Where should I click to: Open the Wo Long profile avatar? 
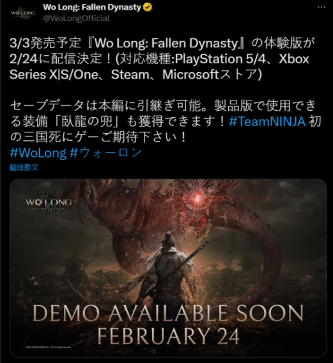[x=23, y=13]
